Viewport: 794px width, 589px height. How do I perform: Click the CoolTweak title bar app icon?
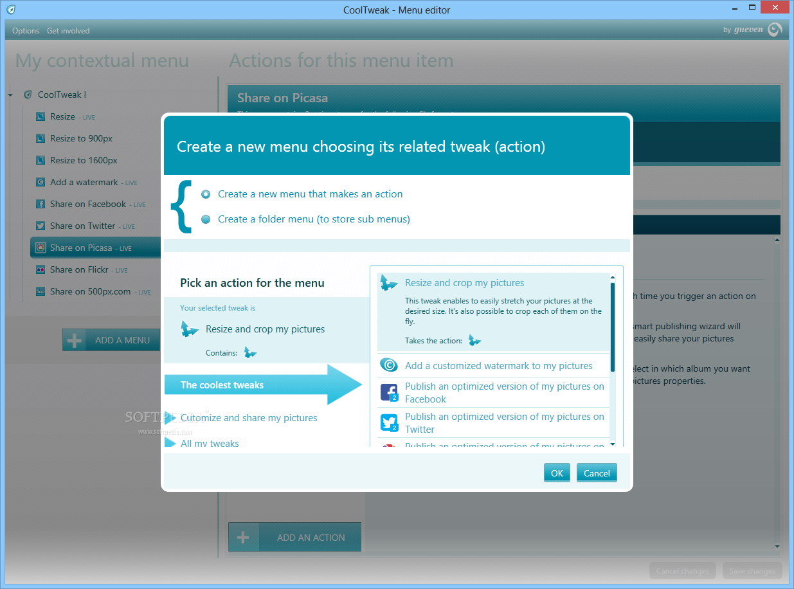(11, 10)
